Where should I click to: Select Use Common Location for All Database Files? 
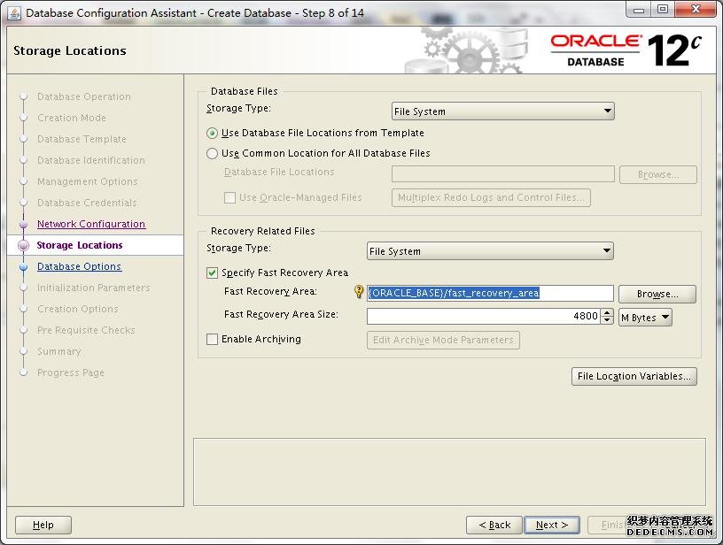click(212, 154)
